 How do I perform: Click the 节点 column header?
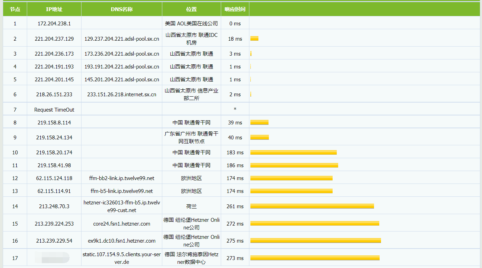coord(15,9)
